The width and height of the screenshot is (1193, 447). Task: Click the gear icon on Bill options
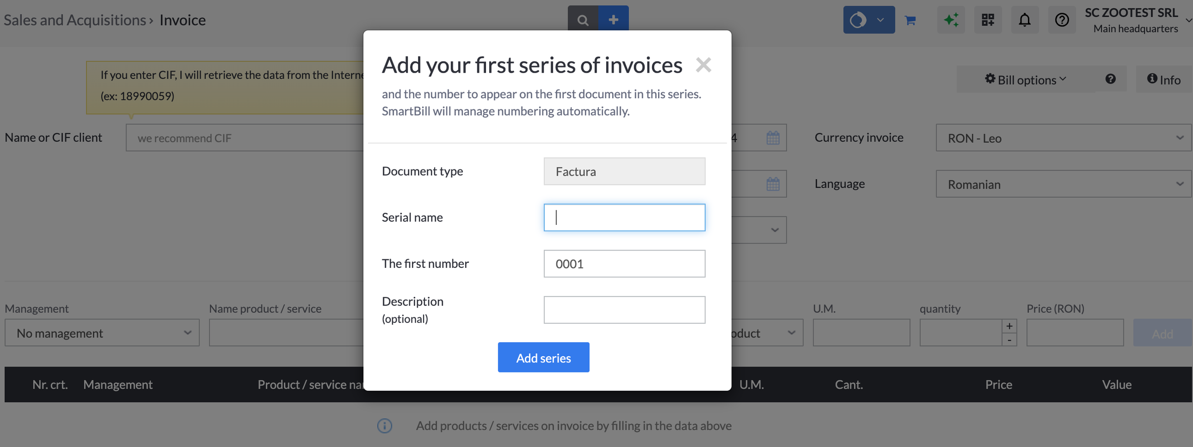point(990,79)
